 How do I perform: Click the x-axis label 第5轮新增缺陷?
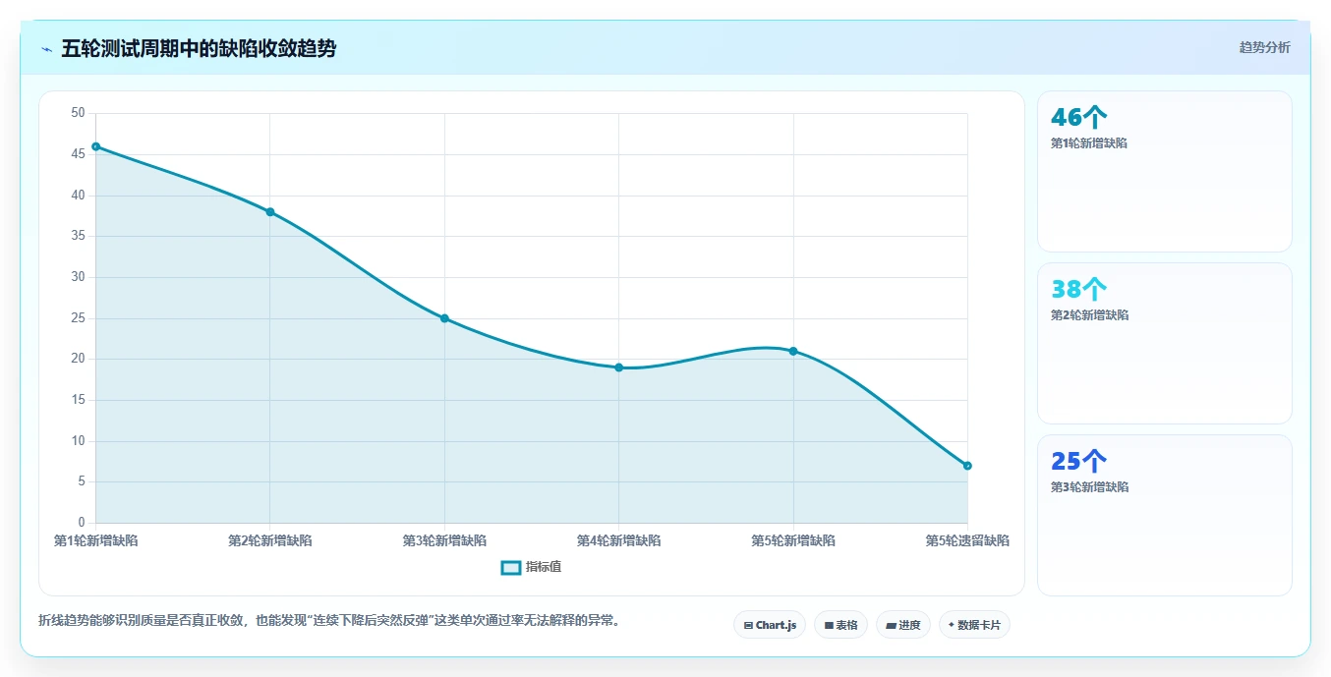click(793, 540)
